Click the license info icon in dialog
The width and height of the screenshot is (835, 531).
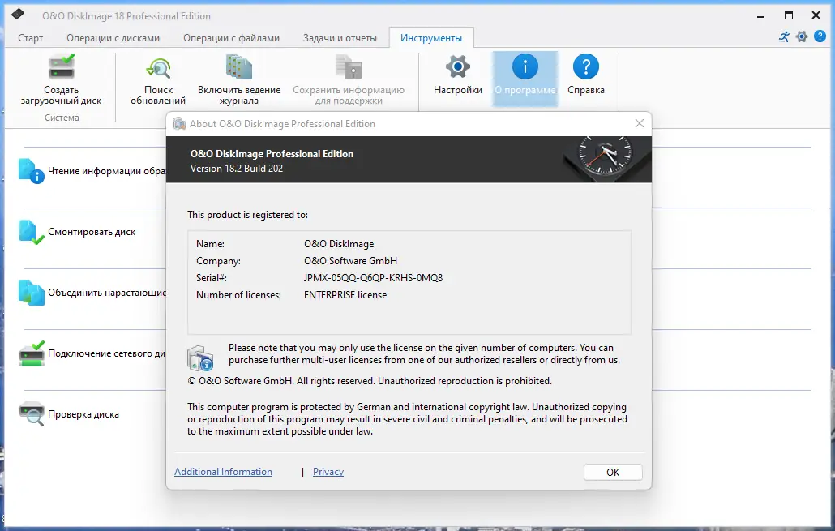[x=200, y=358]
